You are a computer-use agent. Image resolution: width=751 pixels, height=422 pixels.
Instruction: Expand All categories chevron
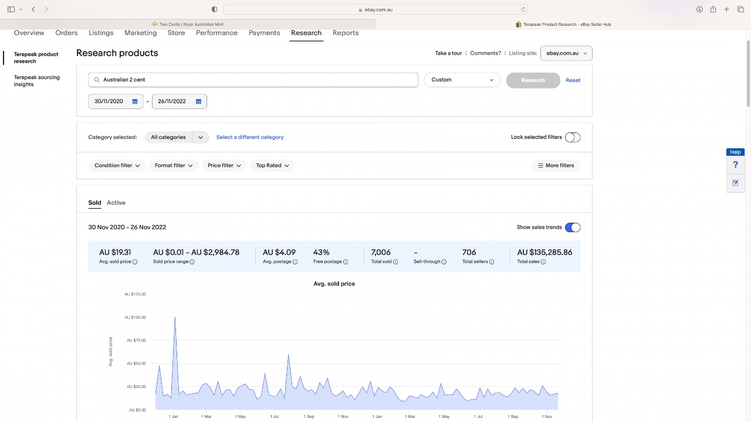pyautogui.click(x=200, y=137)
